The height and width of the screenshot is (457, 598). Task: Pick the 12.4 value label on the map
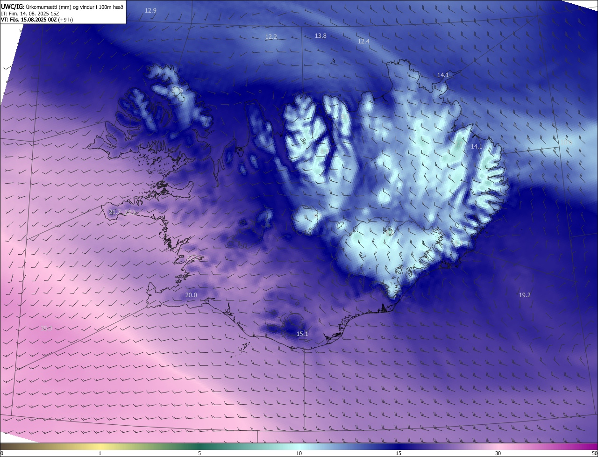click(363, 41)
